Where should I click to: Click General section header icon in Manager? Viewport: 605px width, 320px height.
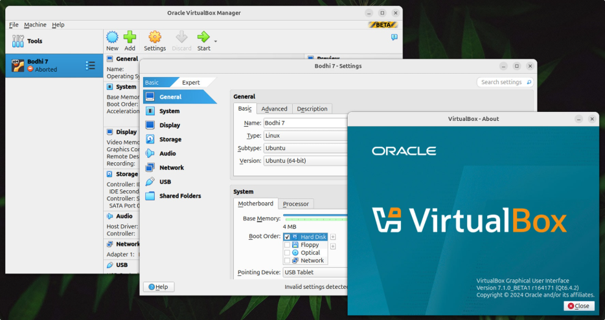tap(109, 59)
